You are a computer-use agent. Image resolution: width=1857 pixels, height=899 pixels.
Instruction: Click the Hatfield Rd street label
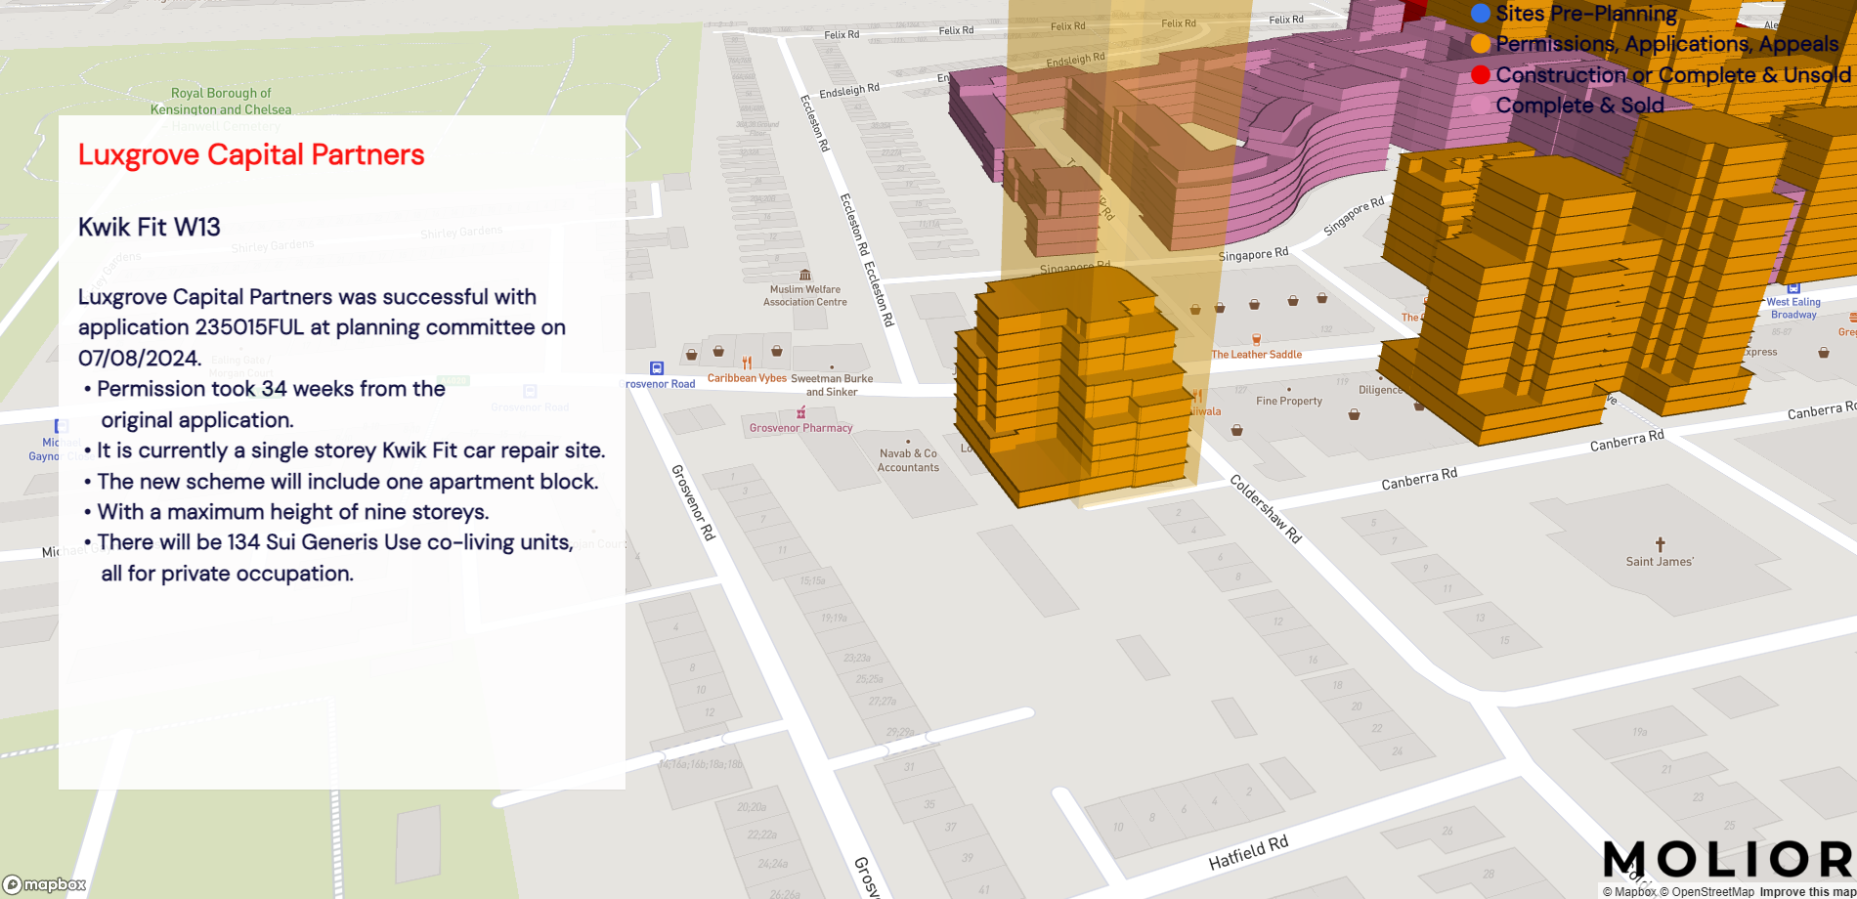1248,852
